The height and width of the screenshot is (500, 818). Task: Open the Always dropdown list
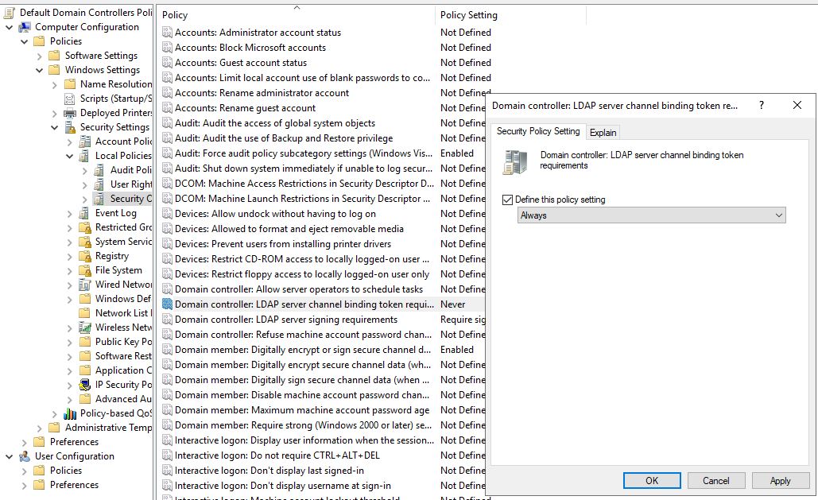pyautogui.click(x=778, y=215)
